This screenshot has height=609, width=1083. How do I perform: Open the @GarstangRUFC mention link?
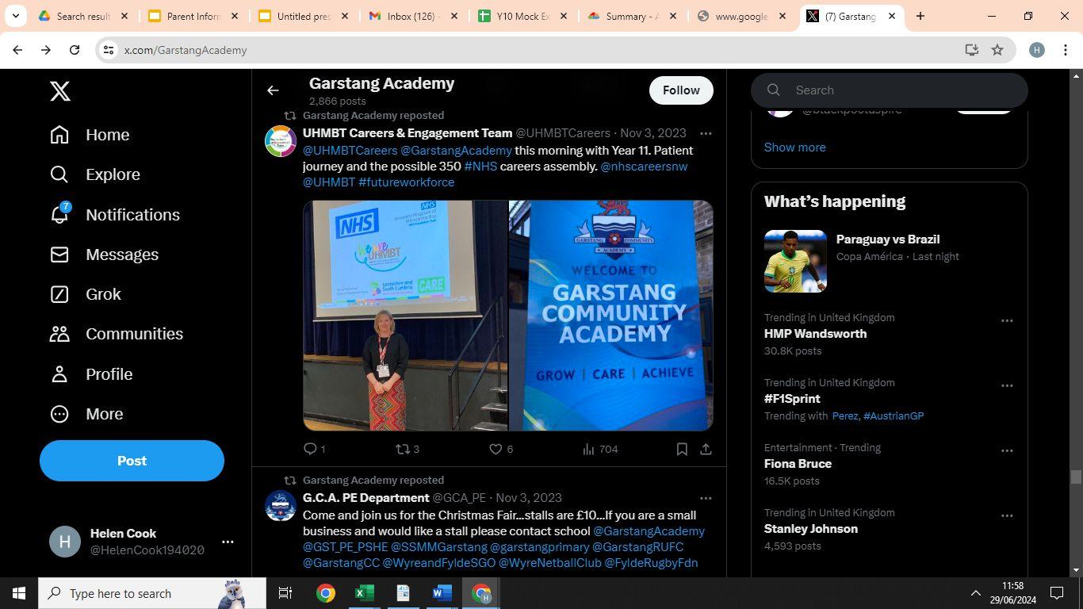pyautogui.click(x=638, y=547)
